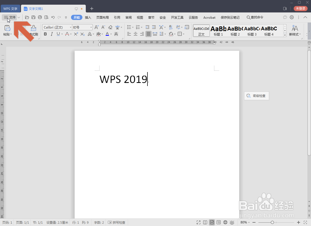Enable eye protection mode in the status bar
This screenshot has width=311, height=226.
[232, 222]
